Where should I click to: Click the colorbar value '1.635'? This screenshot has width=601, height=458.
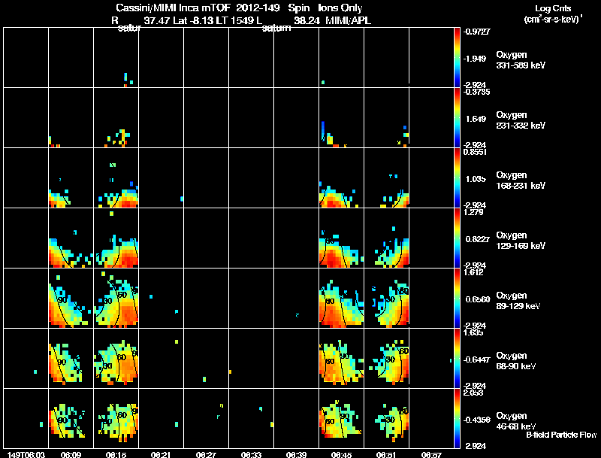(x=473, y=332)
